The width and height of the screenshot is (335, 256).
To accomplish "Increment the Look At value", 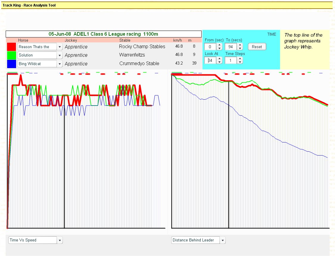I will [219, 59].
